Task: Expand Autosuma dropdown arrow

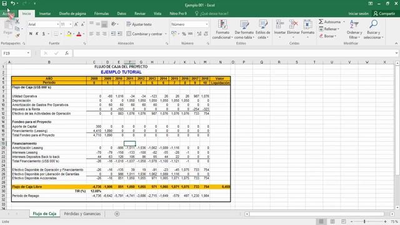Action: point(344,22)
